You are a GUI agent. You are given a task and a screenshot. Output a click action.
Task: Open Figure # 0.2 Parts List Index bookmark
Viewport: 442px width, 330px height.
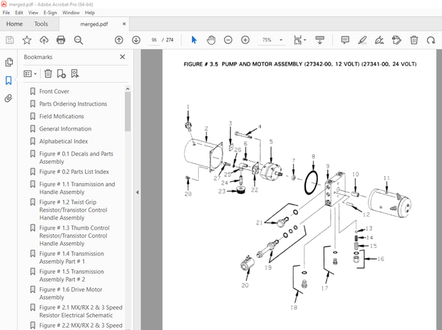[x=74, y=172]
